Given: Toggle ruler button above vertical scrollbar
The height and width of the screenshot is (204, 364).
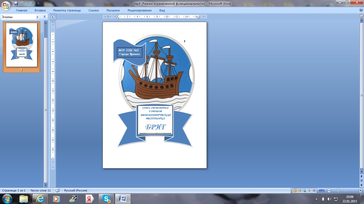Looking at the screenshot, I should pyautogui.click(x=361, y=16).
